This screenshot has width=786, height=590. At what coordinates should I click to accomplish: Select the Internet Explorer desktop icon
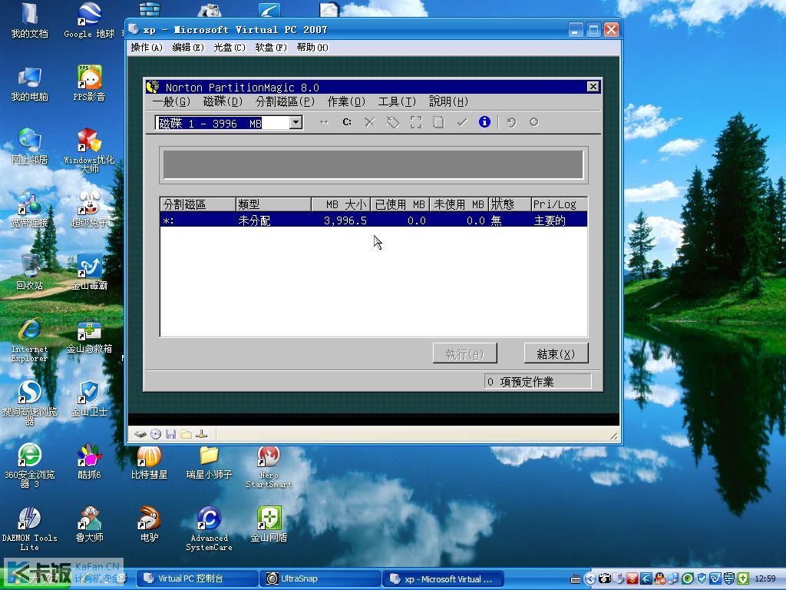(30, 340)
